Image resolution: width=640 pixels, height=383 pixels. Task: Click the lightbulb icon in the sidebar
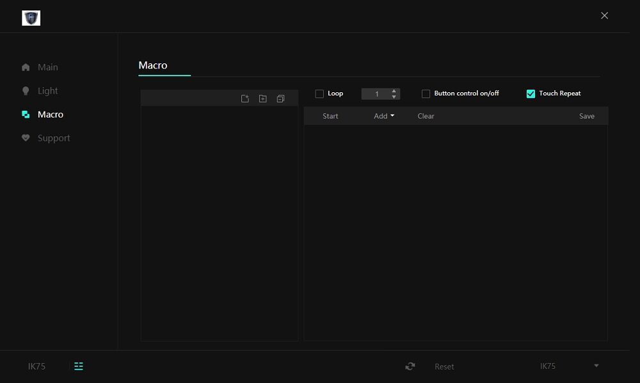coord(26,91)
